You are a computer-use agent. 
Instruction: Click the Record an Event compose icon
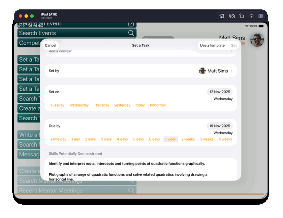click(131, 24)
